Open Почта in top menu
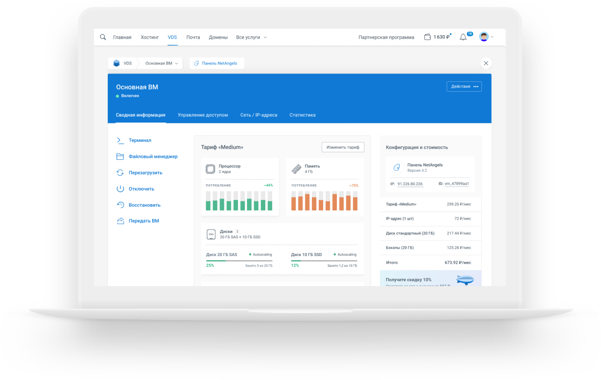Screen dimensions: 601x380 tap(193, 37)
